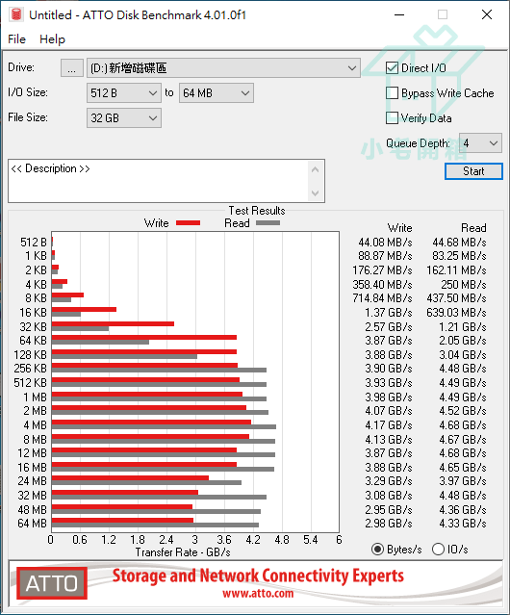Image resolution: width=510 pixels, height=615 pixels.
Task: Maximize the ATTO Disk Benchmark window
Action: click(x=443, y=14)
